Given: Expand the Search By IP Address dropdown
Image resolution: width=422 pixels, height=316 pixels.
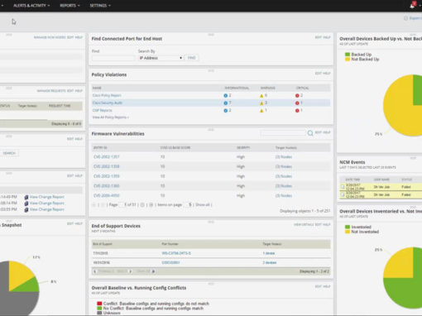Looking at the screenshot, I should pyautogui.click(x=161, y=58).
